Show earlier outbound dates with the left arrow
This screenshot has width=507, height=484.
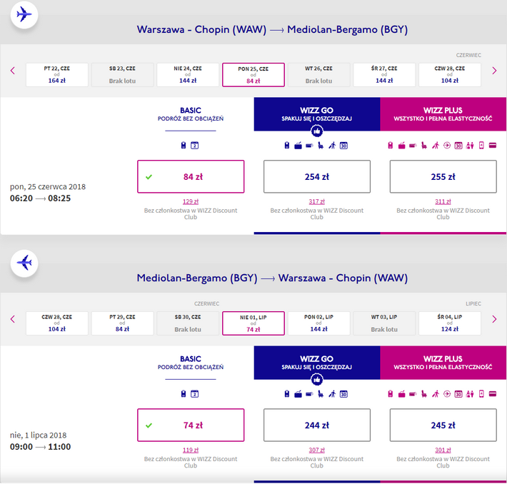[13, 71]
